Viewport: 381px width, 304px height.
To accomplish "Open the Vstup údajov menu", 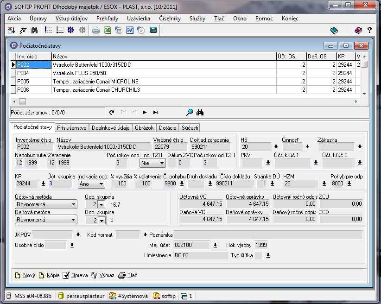I will point(71,19).
